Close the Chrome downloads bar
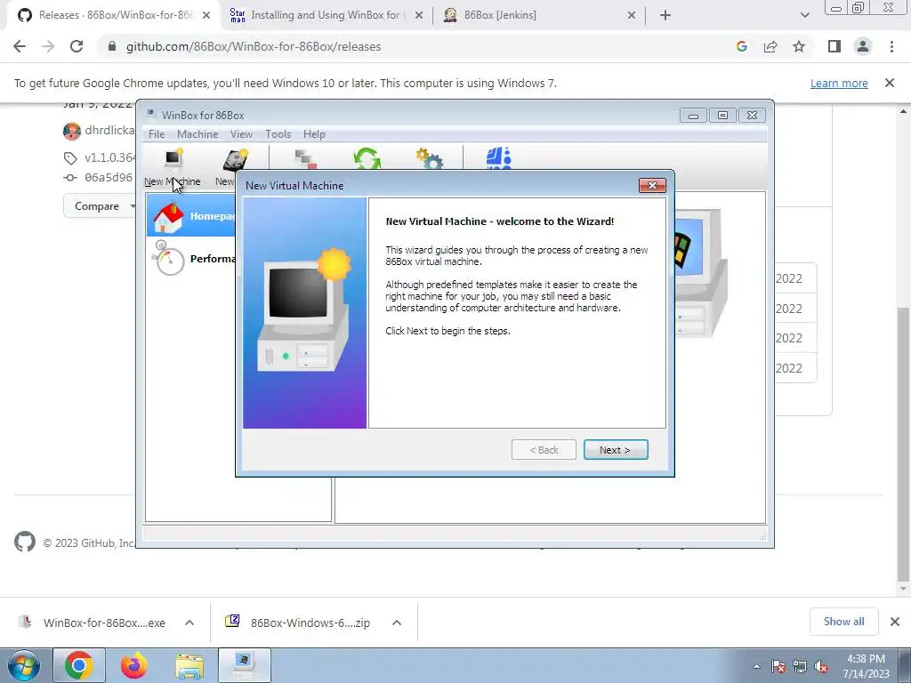 (x=895, y=622)
